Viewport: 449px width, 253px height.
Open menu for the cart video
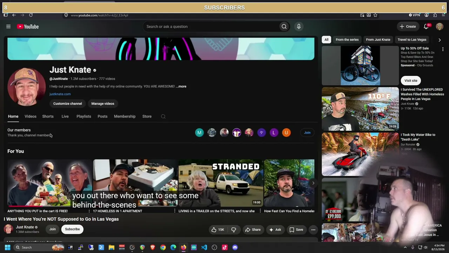89,211
